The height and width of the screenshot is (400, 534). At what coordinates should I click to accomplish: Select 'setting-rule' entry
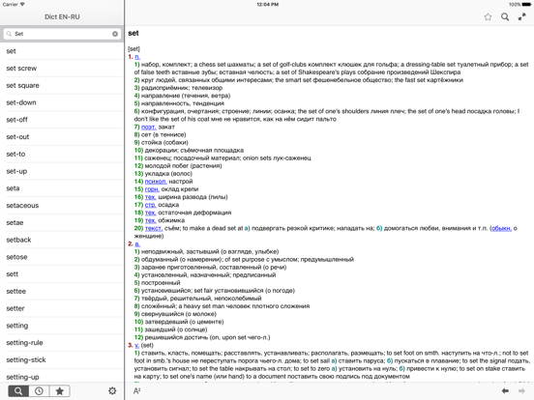62,343
